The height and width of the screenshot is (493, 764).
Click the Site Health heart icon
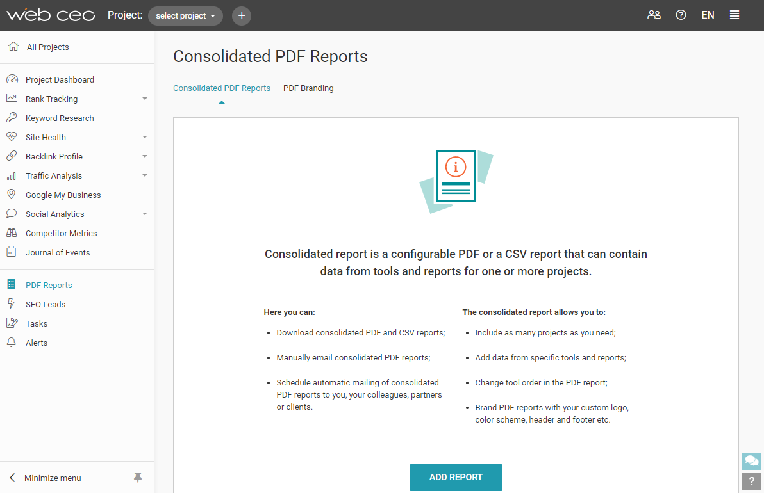click(12, 137)
